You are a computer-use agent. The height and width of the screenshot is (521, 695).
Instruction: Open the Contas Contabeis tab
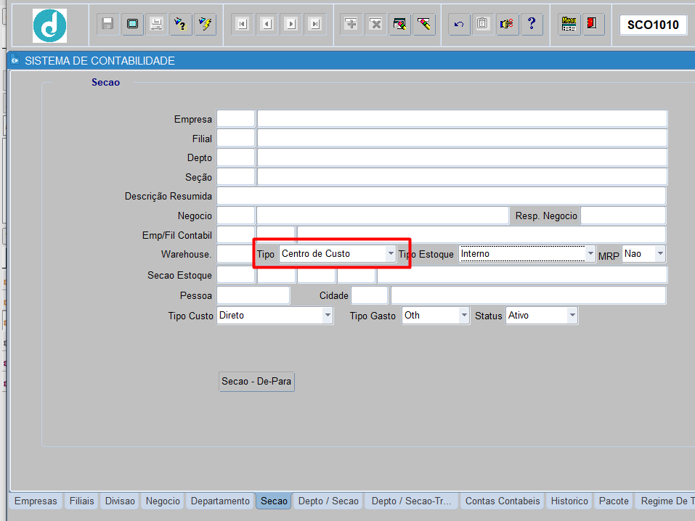503,501
